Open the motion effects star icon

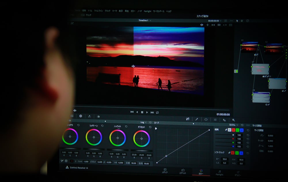[x=98, y=116]
